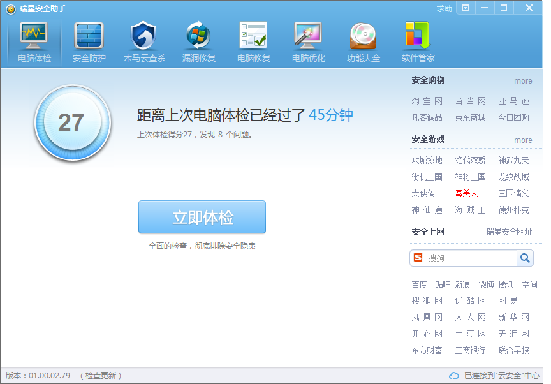Viewport: 551px width, 384px height.
Task: Open the 贴吧 link
Action: click(x=443, y=284)
